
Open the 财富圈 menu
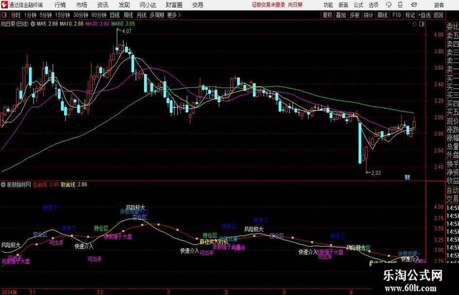pos(174,5)
